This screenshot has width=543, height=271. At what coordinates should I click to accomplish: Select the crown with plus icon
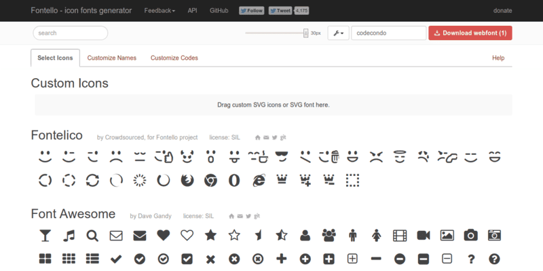305,181
